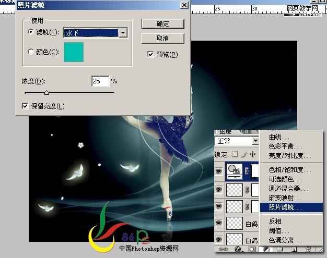Choose 色彩平衡... menu item
Viewport: 327px width, 258px height.
pos(285,146)
